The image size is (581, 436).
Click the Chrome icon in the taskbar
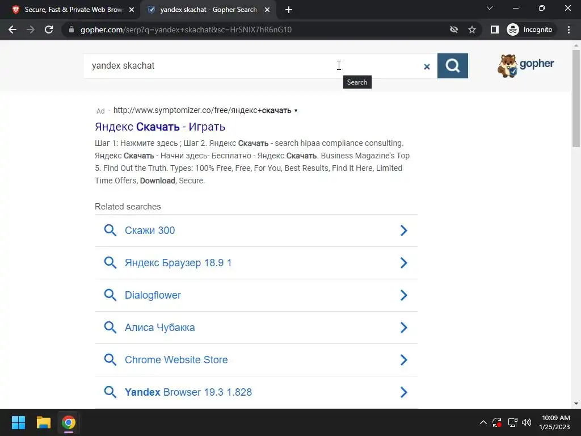[69, 422]
